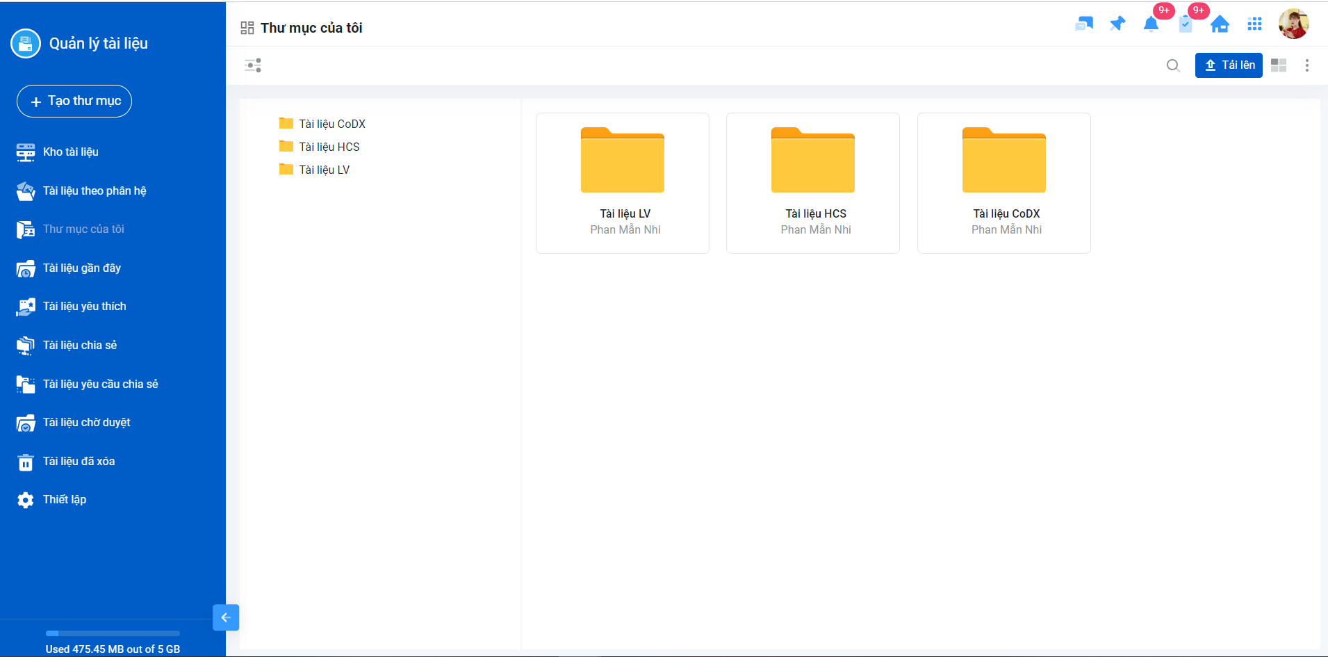Screen dimensions: 1328x657
Task: Open the tasks clipboard icon
Action: pos(1186,25)
